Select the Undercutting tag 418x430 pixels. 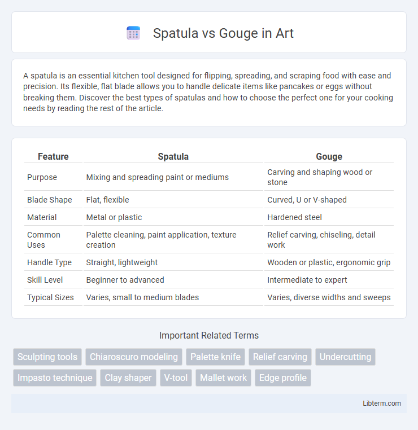[x=345, y=357]
